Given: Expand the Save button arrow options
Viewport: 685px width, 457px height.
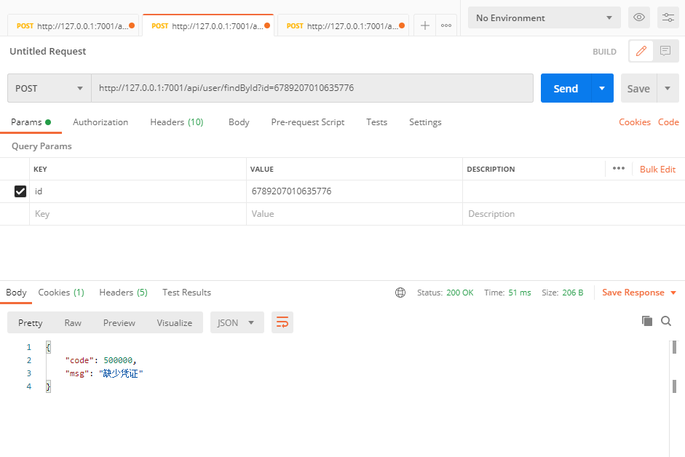Looking at the screenshot, I should pos(668,88).
